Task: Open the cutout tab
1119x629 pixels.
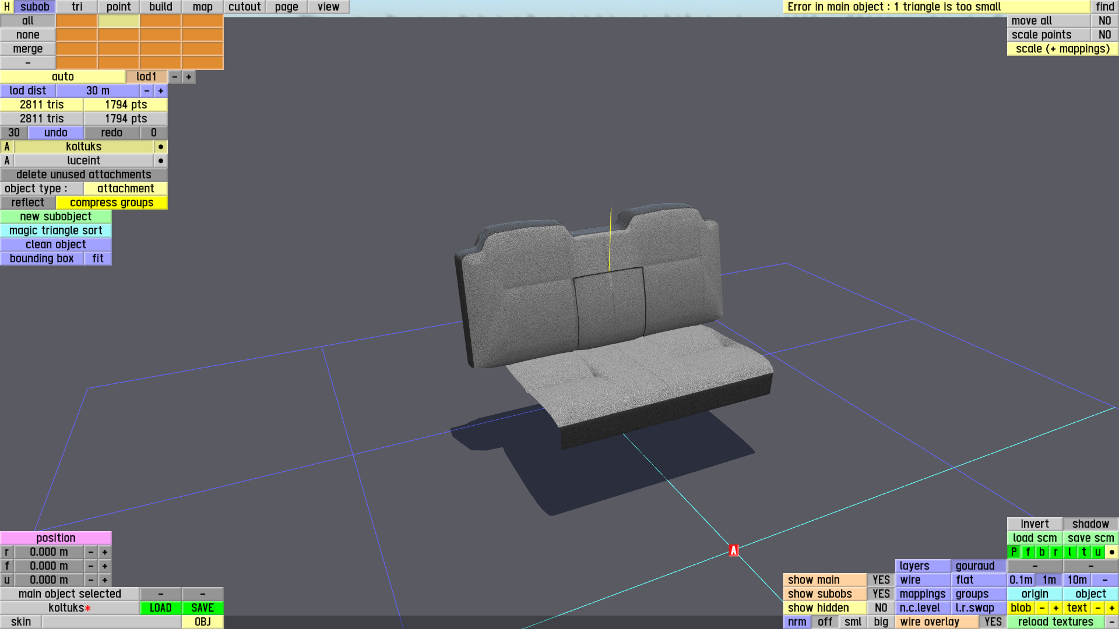Action: (244, 7)
